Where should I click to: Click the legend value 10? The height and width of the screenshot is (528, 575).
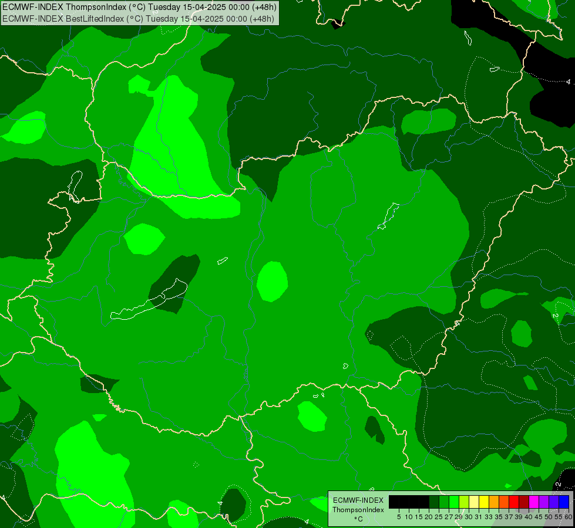[409, 517]
